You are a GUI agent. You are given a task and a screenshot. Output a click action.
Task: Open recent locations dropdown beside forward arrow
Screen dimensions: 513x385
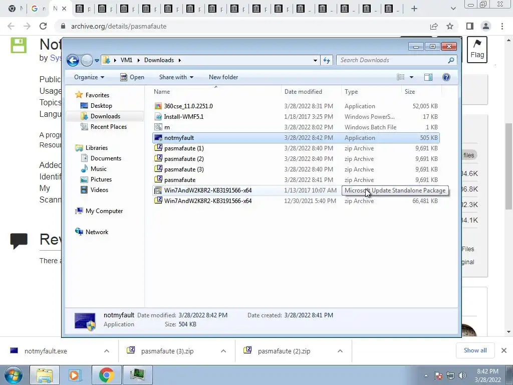coord(97,61)
